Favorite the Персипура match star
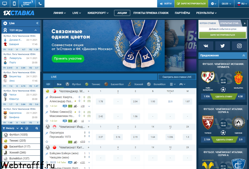Viewport: 249px width, 169px height. [x=47, y=142]
